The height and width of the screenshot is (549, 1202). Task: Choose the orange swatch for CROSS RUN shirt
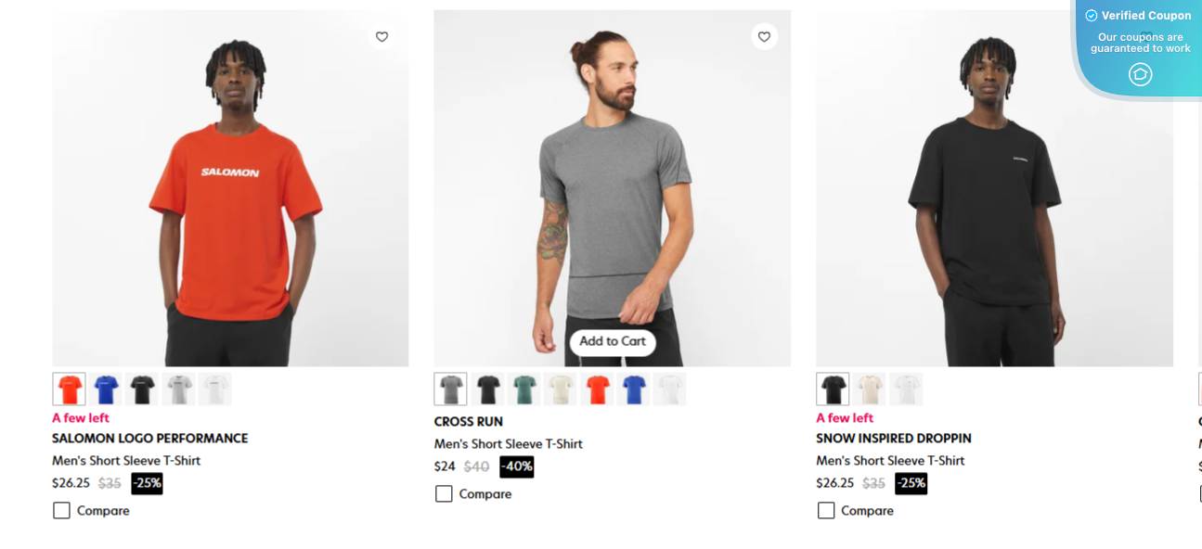[598, 389]
